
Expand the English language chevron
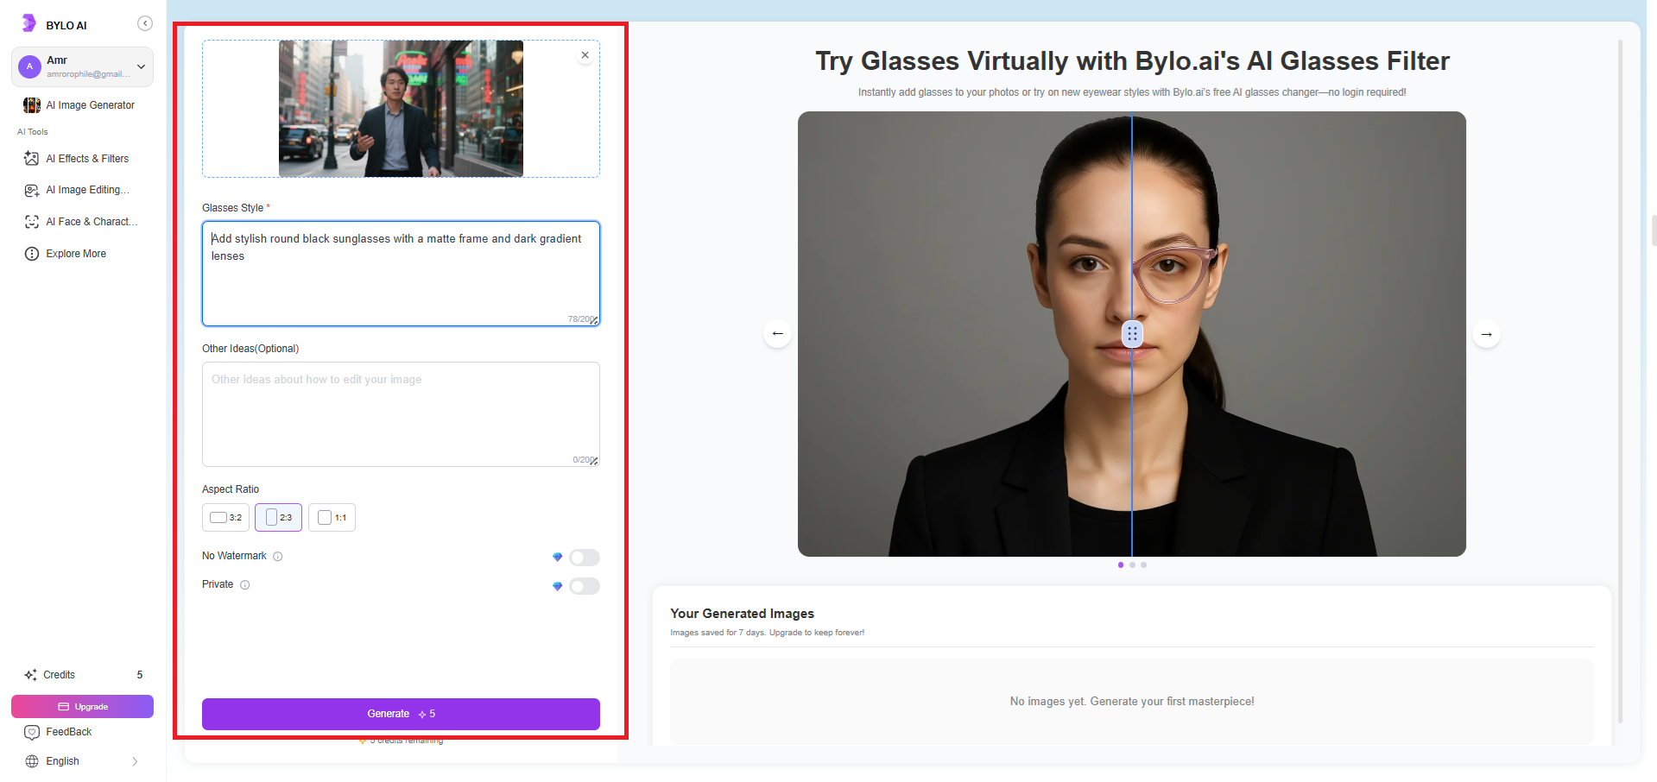(x=135, y=761)
